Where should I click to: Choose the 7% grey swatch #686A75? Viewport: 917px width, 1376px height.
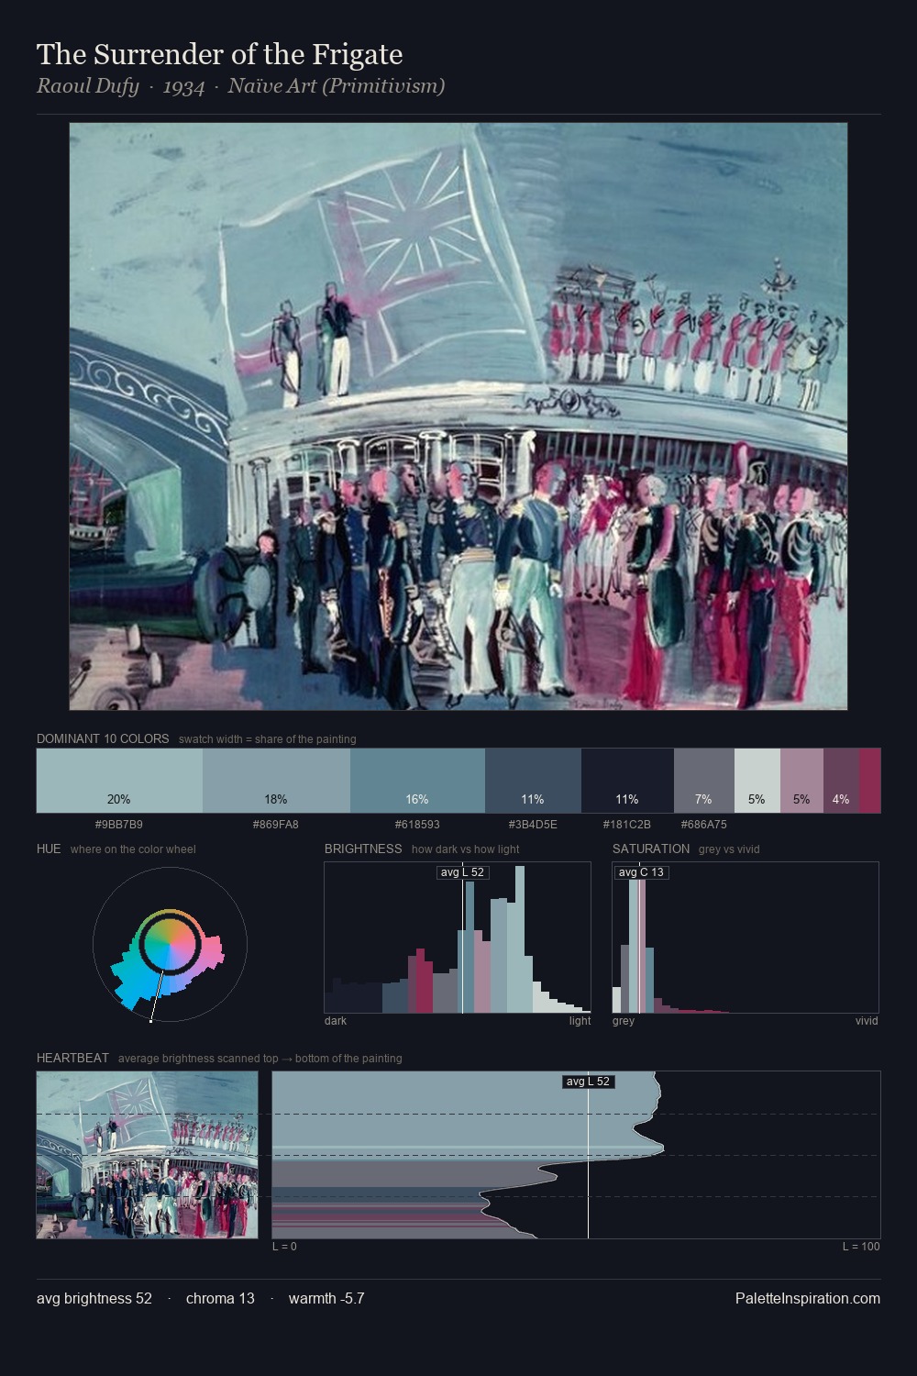click(704, 781)
